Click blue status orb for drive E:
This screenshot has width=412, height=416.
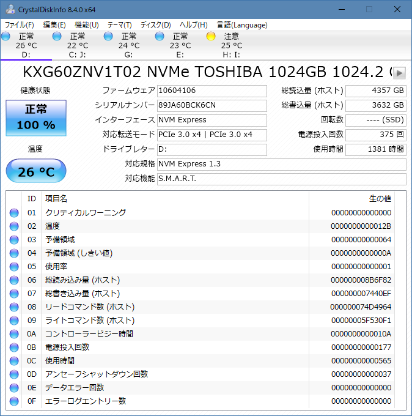(x=160, y=36)
